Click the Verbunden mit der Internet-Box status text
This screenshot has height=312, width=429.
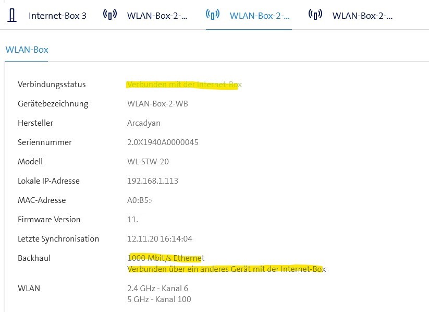185,84
